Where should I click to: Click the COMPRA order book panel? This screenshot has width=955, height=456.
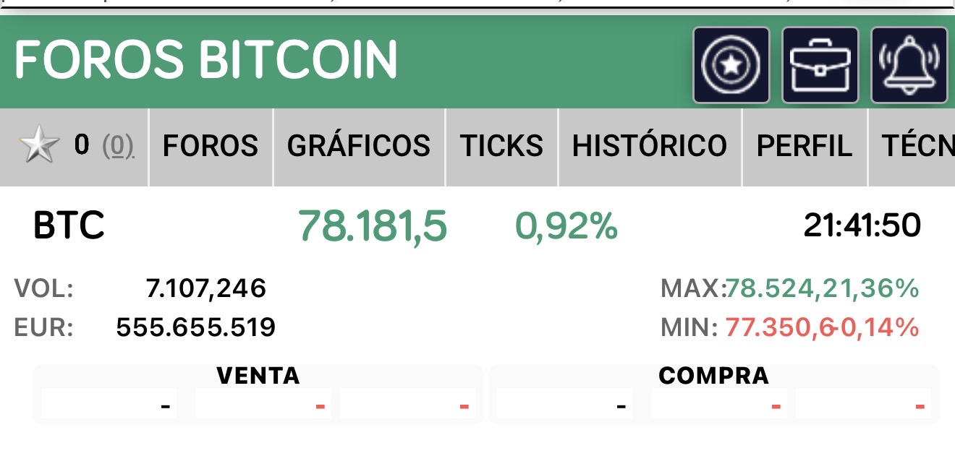coord(714,395)
